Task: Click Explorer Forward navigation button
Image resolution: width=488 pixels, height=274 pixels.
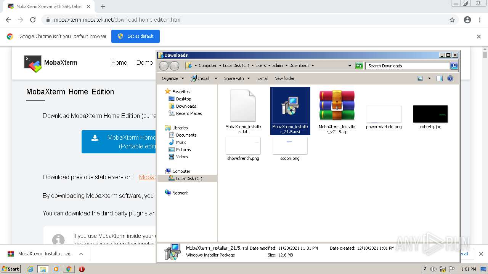Action: [x=174, y=66]
